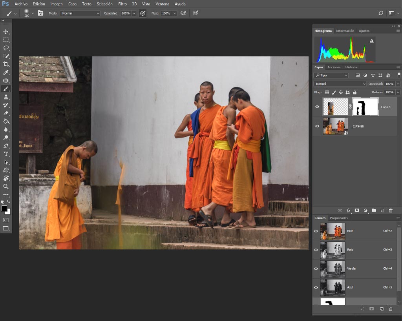This screenshot has height=321, width=402.
Task: Enable airbrush mode
Action: coord(183,13)
